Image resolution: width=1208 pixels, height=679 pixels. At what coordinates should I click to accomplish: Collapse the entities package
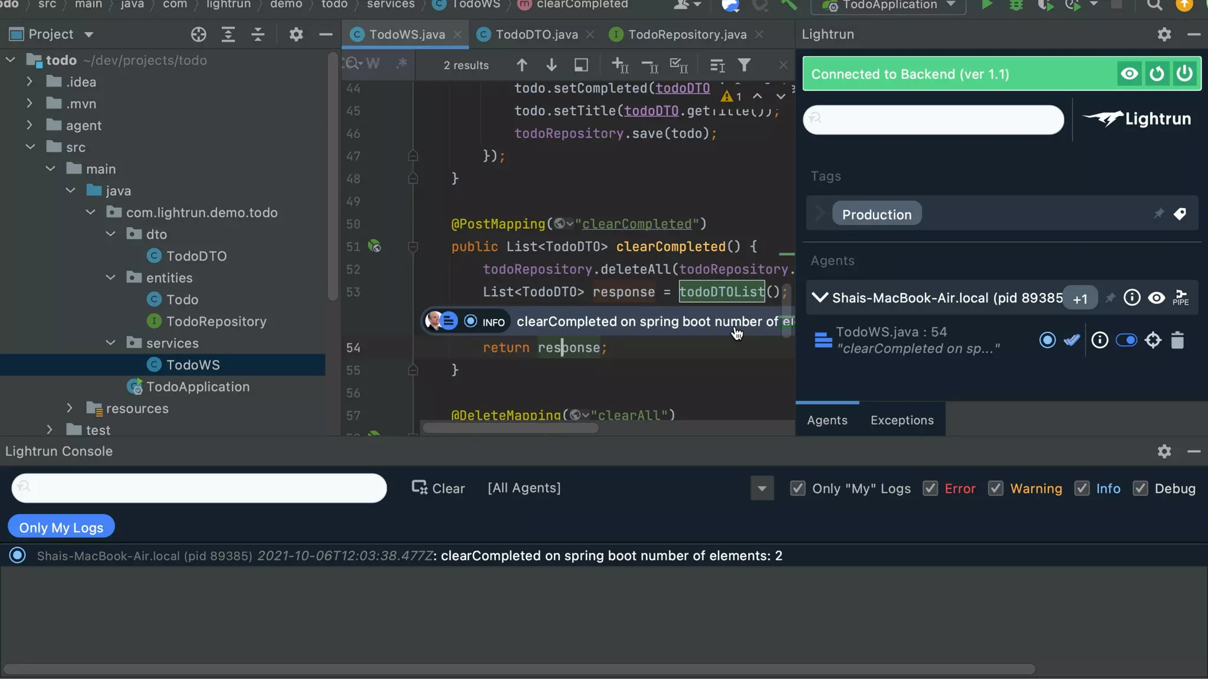[110, 278]
